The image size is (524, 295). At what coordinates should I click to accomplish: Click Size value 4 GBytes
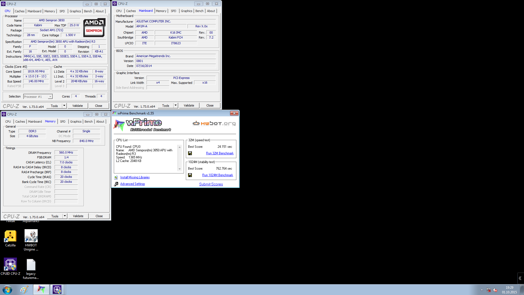click(x=32, y=136)
